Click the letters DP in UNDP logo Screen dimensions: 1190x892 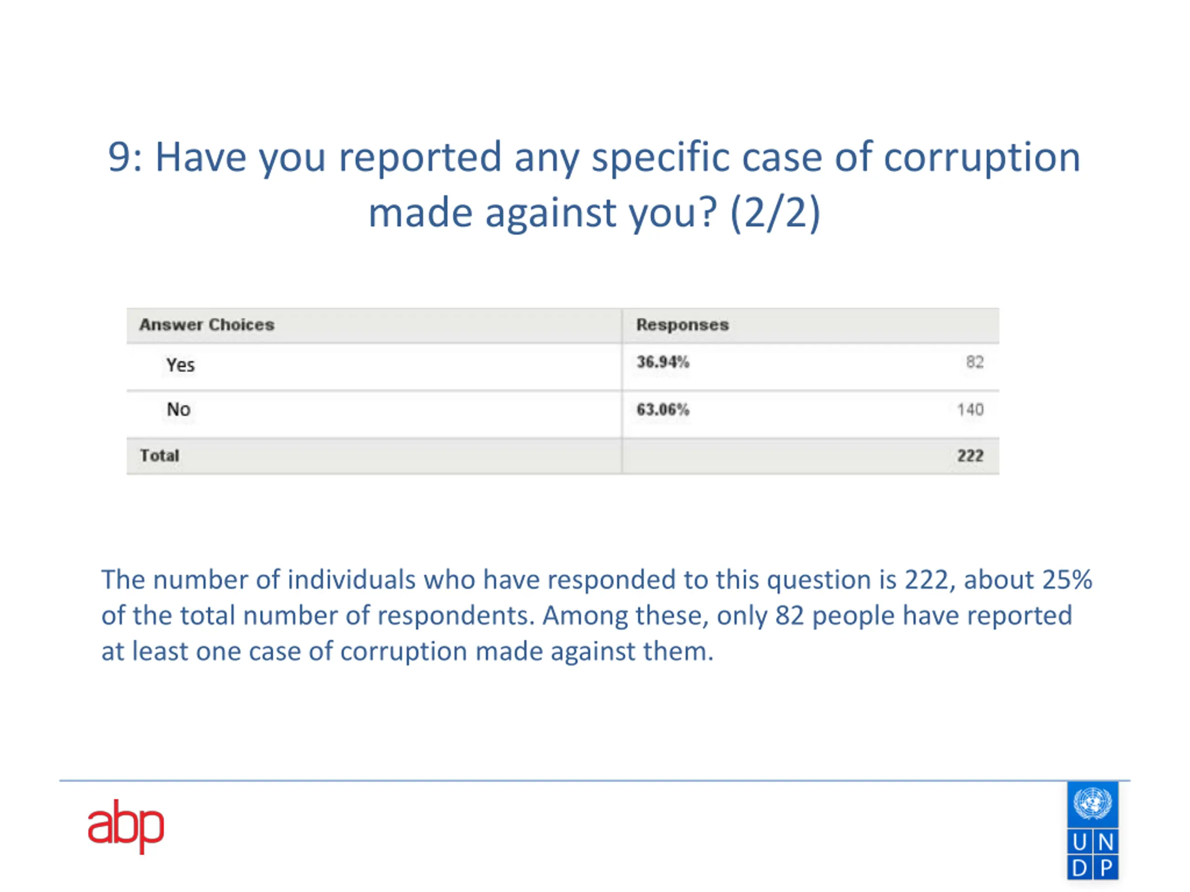tap(1093, 868)
